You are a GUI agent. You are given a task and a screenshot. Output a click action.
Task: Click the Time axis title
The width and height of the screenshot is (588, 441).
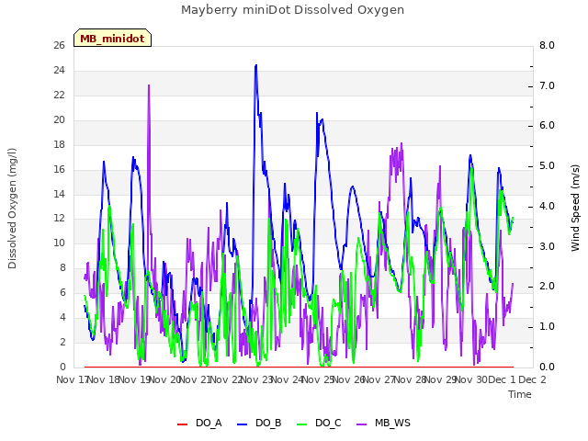[520, 394]
